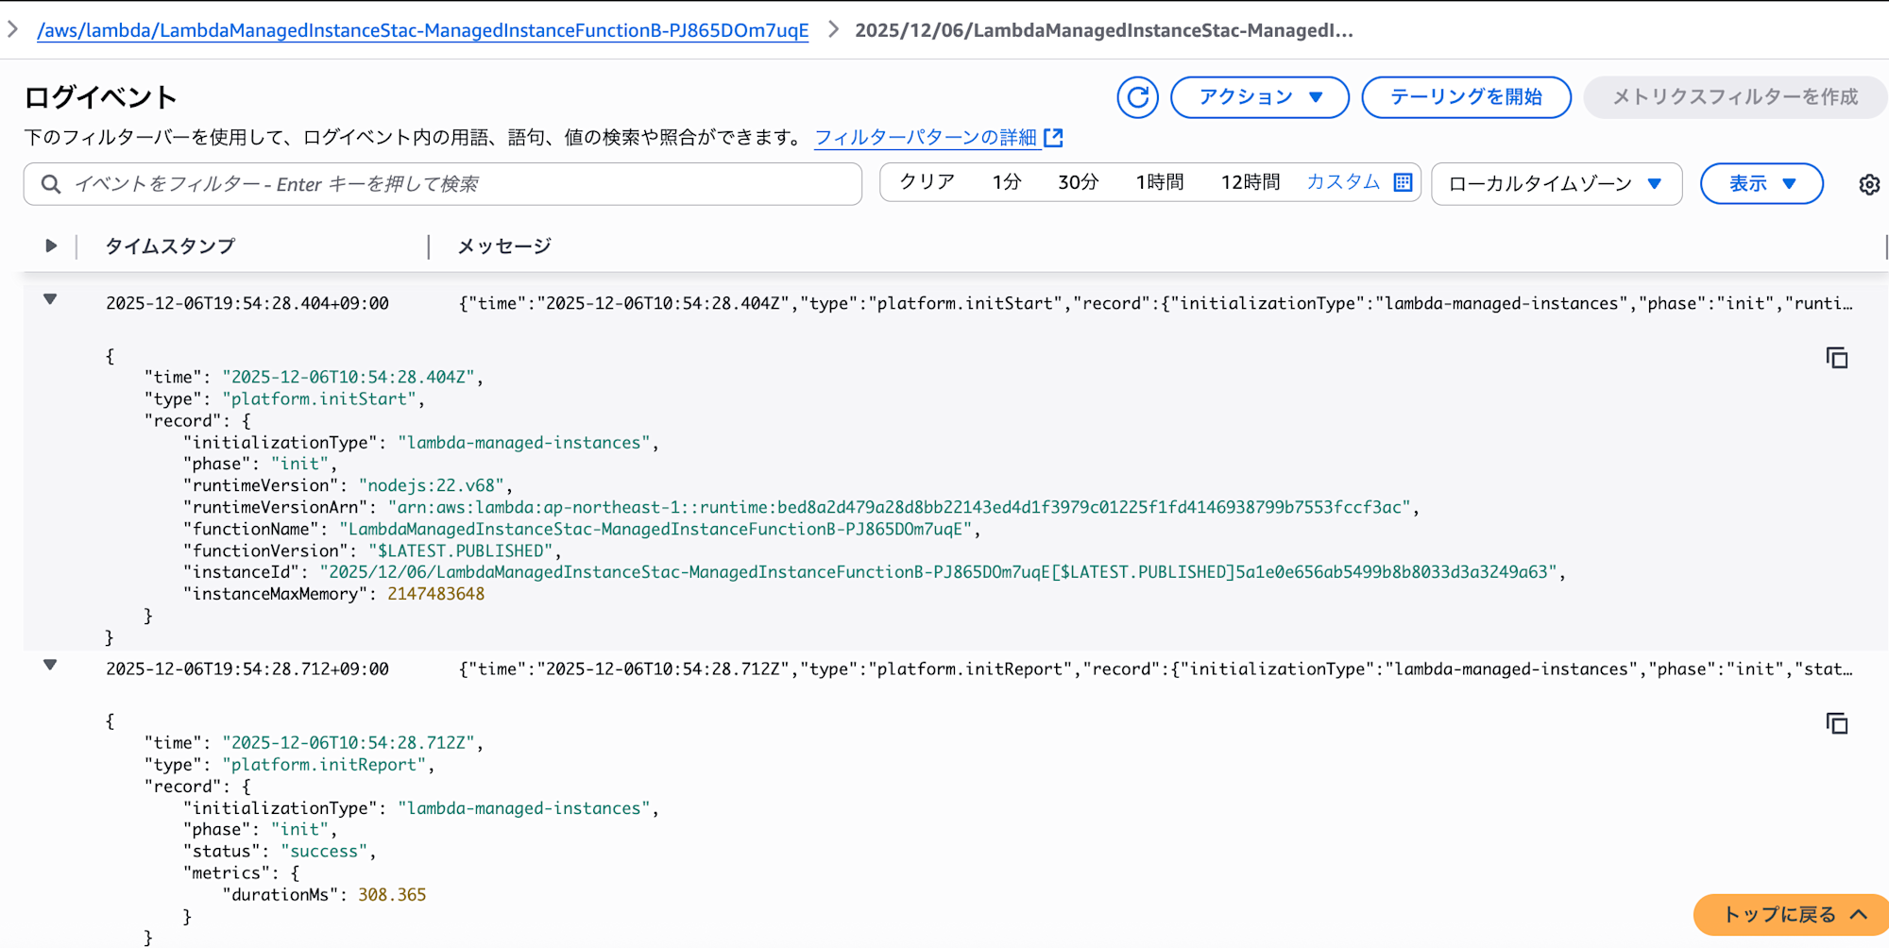1889x948 pixels.
Task: Click the durationMs value 308.365
Action: tap(392, 894)
